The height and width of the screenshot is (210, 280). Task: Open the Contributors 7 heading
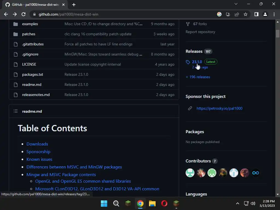[202, 161]
